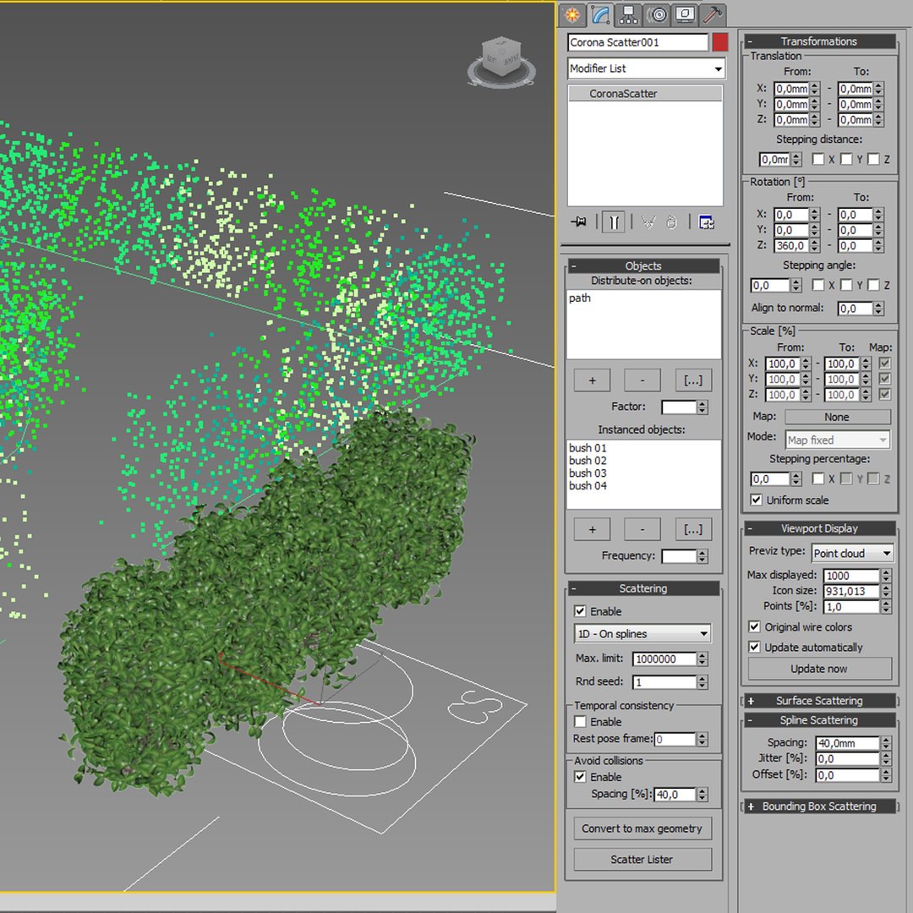Collapse the Scattering rollout
The image size is (913, 913).
point(643,588)
